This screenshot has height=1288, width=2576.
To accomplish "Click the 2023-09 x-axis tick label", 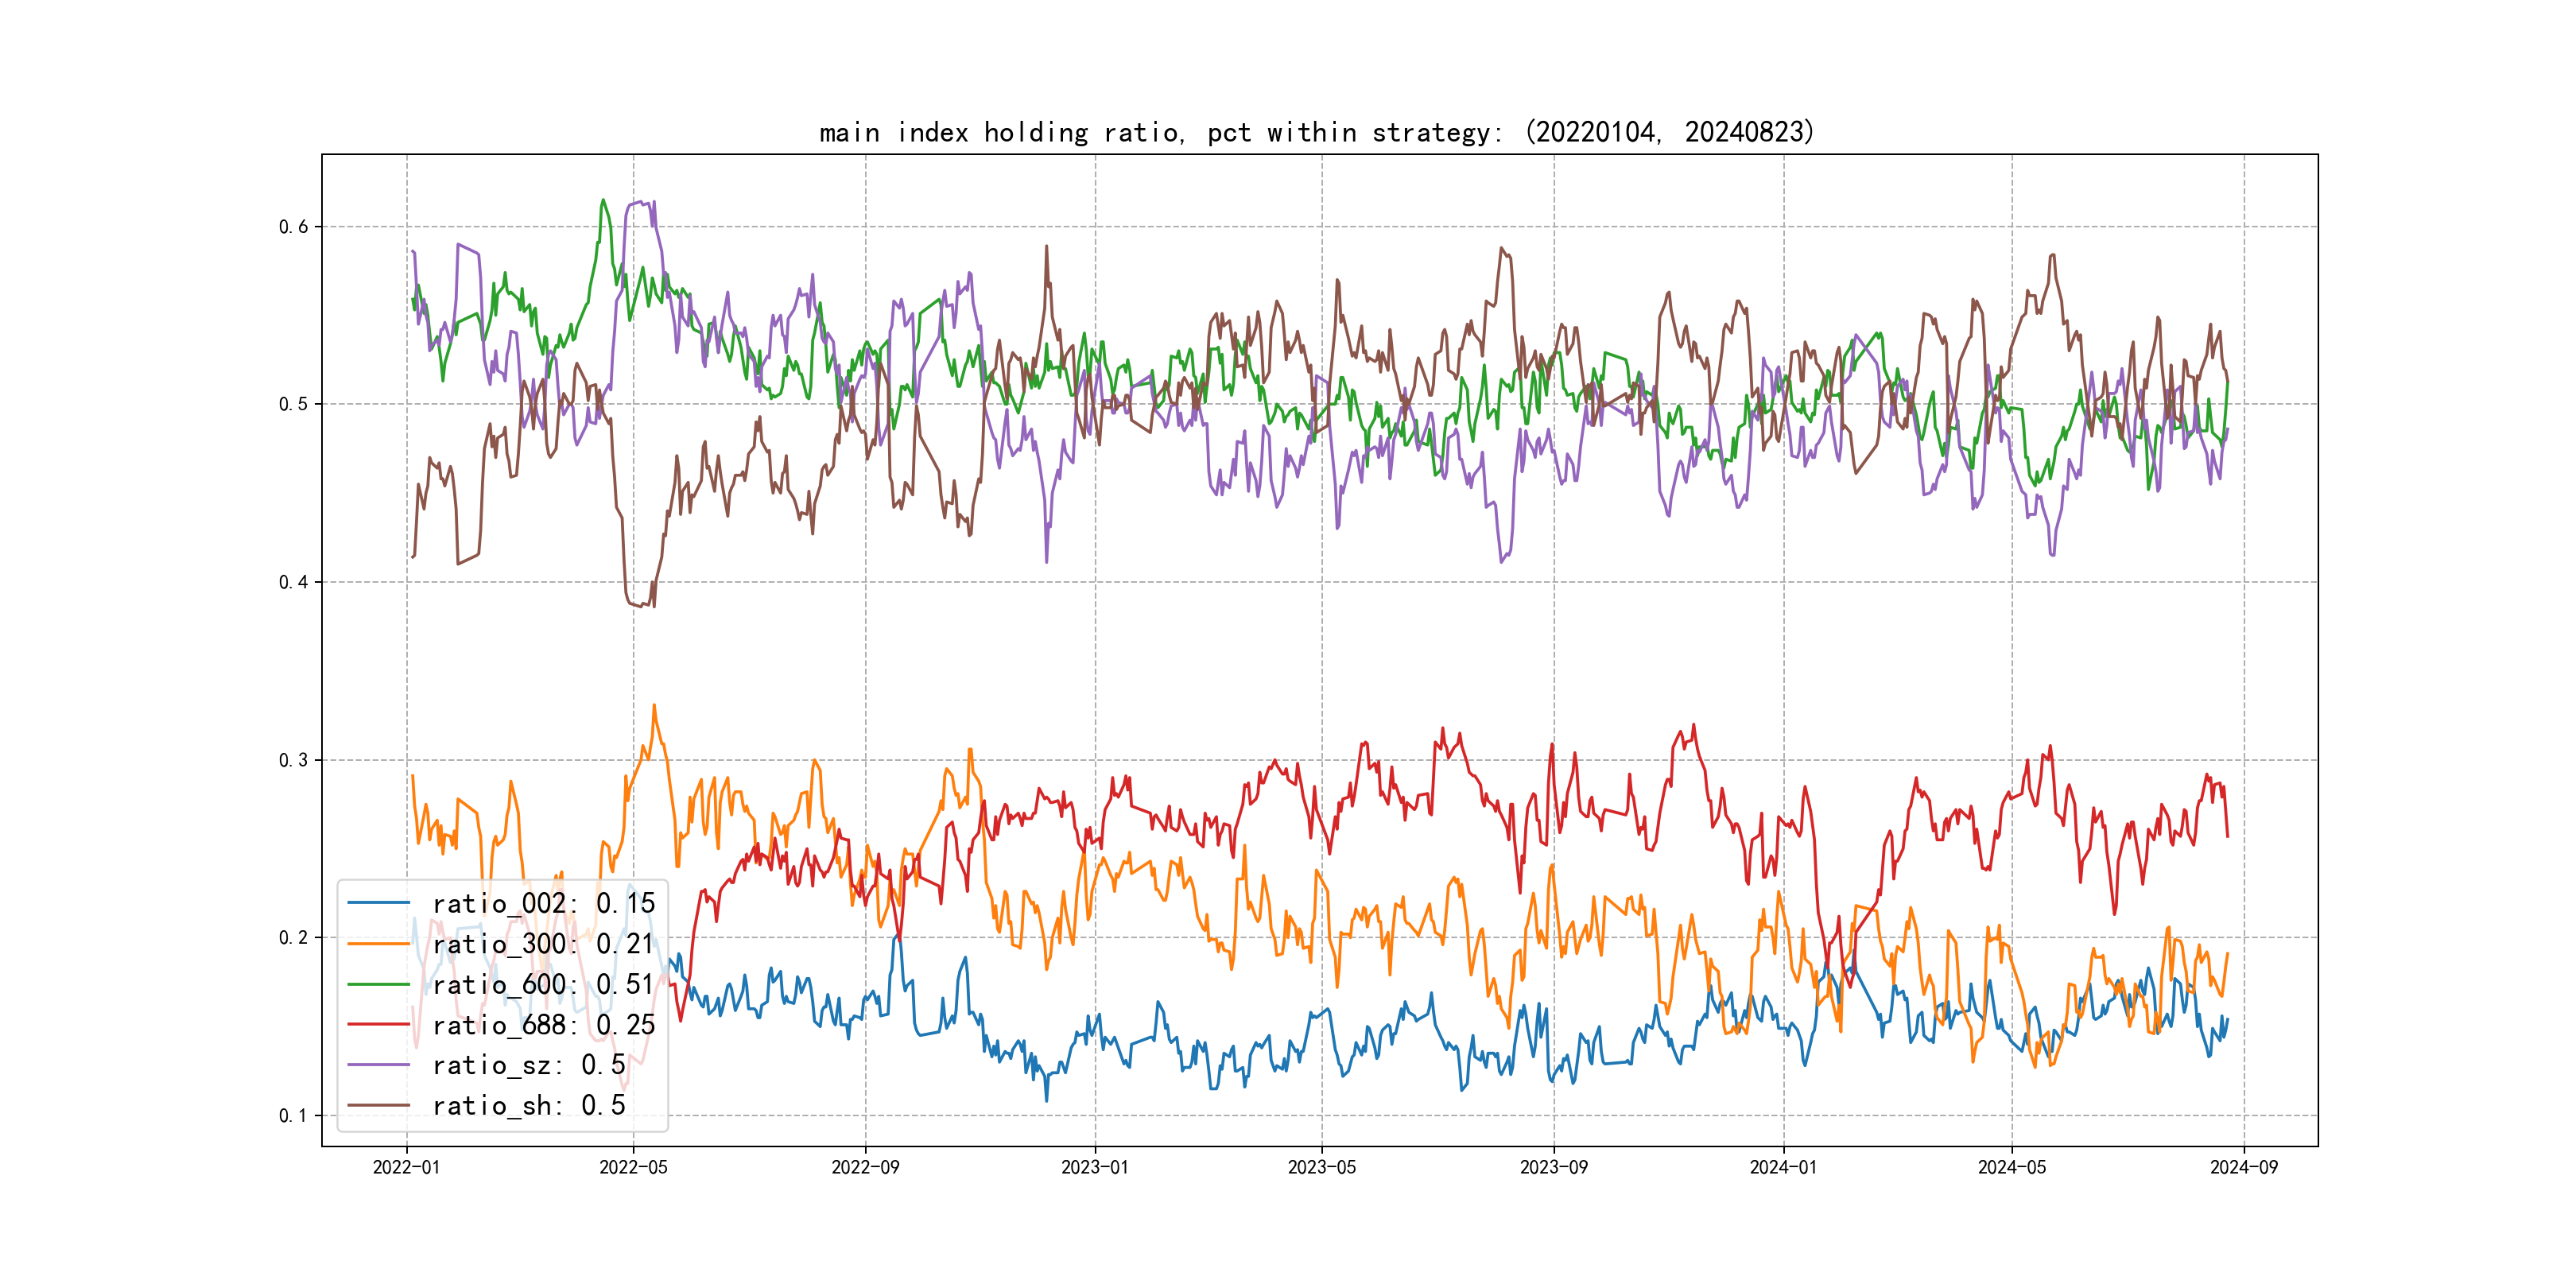I will (x=1553, y=1167).
